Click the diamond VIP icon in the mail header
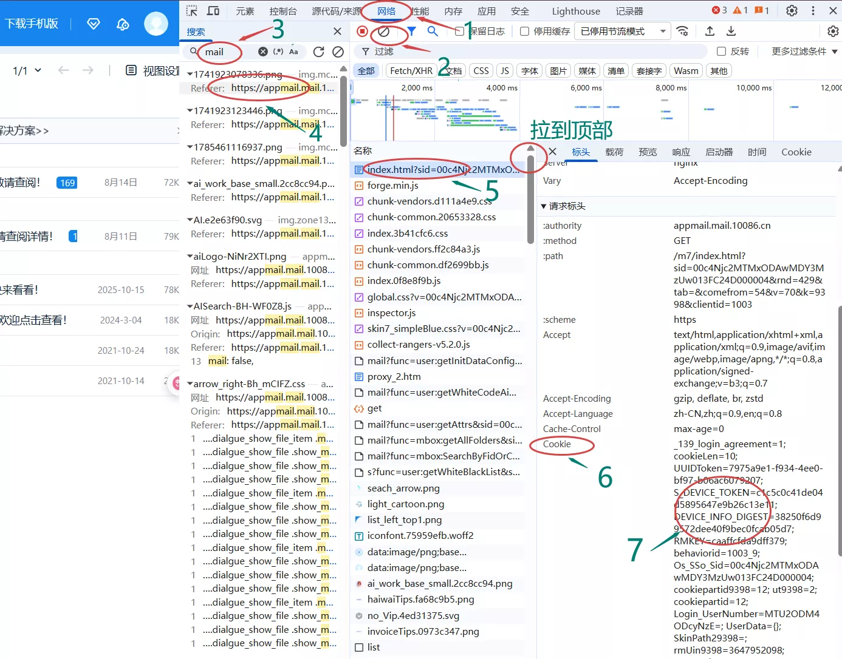This screenshot has height=659, width=842. pos(93,24)
